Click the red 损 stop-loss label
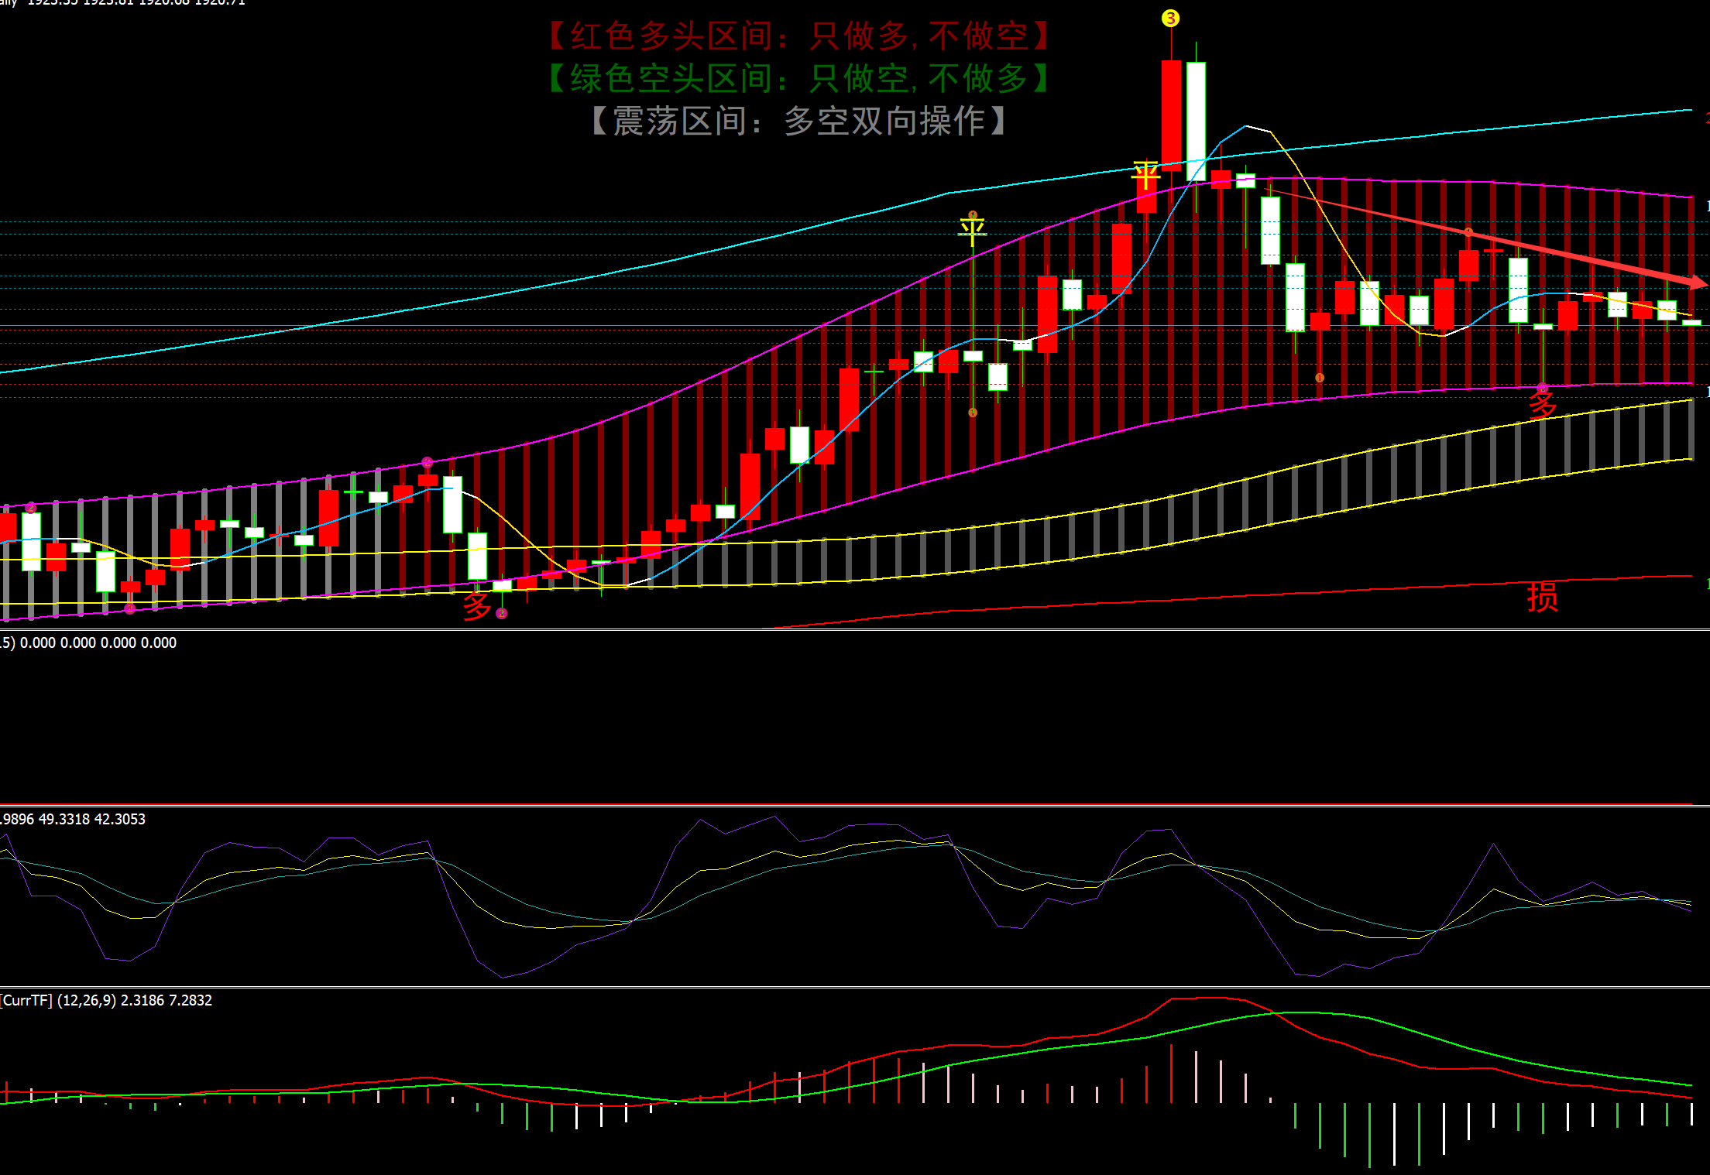Screen dimensions: 1710x1175 1542,598
